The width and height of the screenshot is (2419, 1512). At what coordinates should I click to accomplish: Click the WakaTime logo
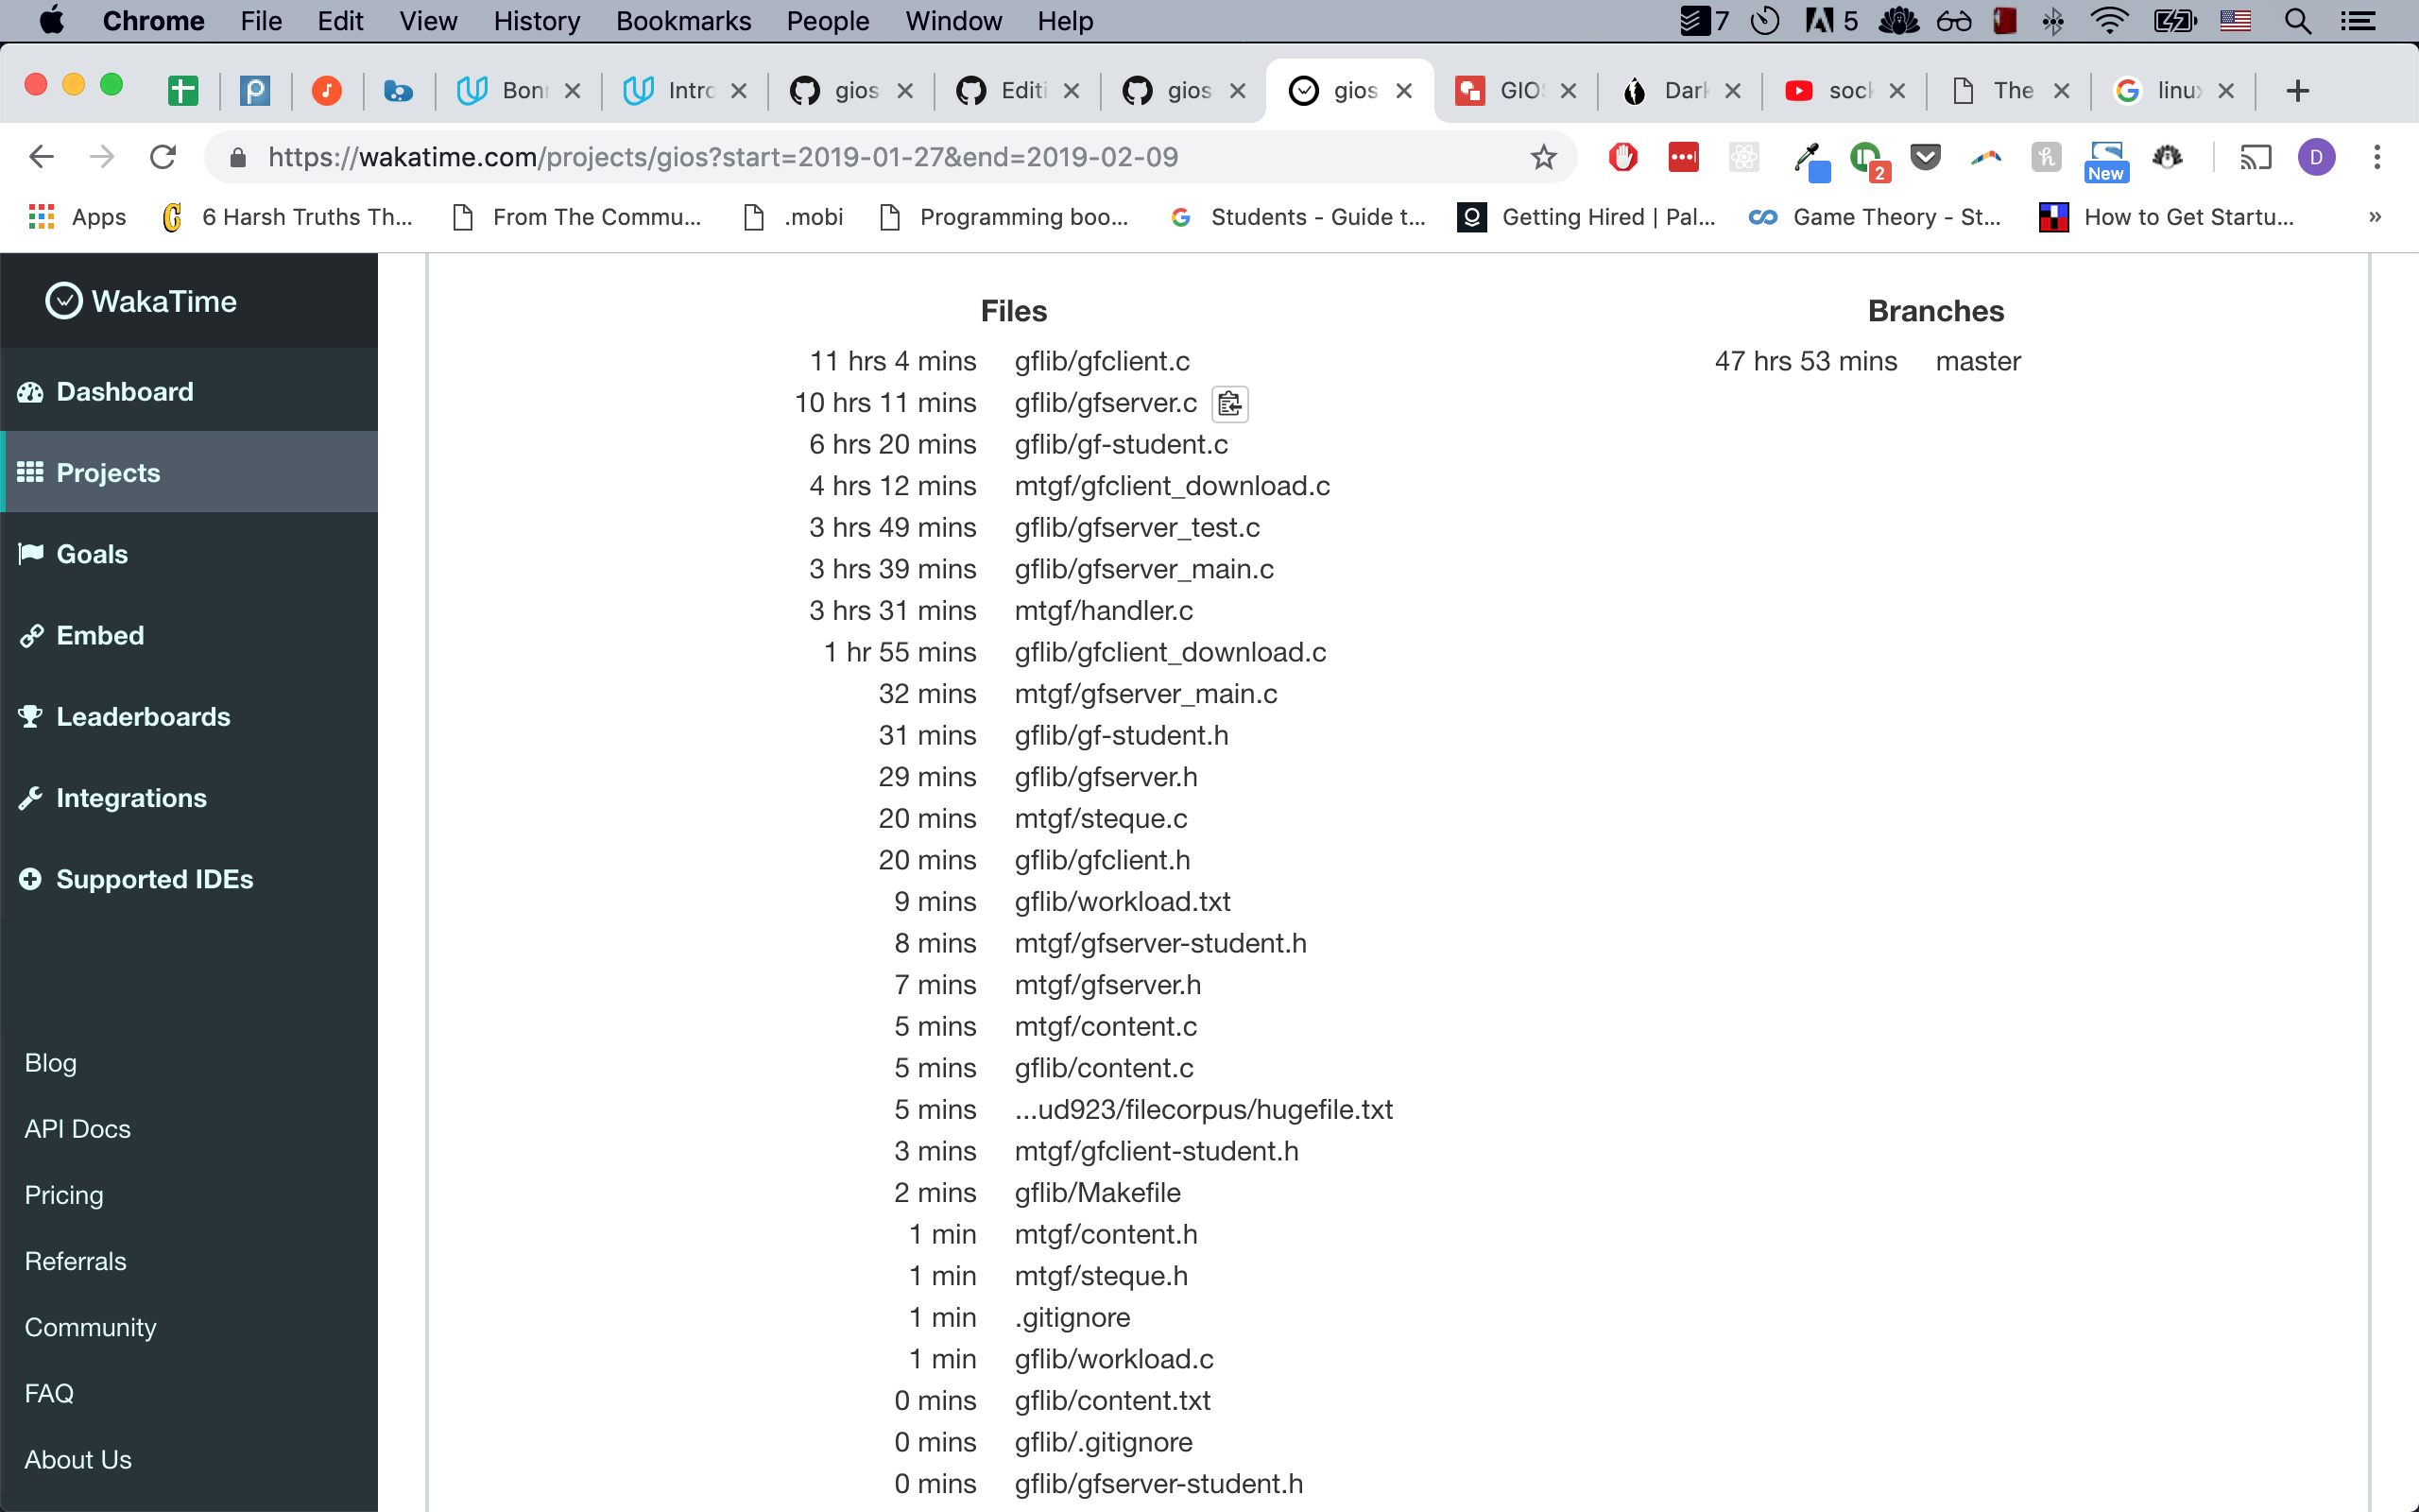142,301
